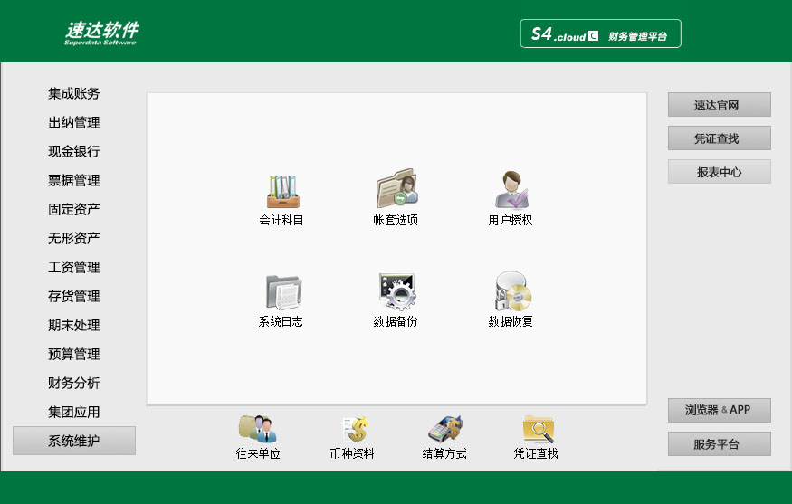Open the 用户授权 user icon
This screenshot has width=792, height=504.
coord(511,189)
